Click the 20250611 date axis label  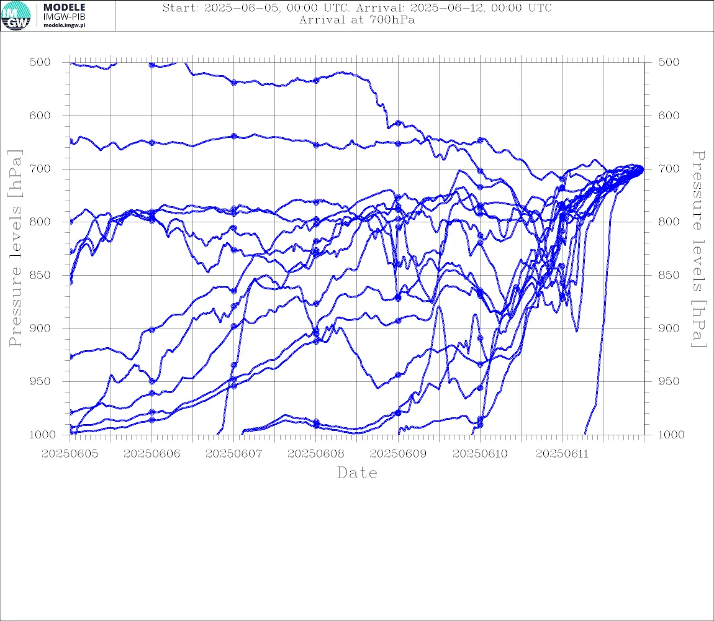pyautogui.click(x=562, y=454)
